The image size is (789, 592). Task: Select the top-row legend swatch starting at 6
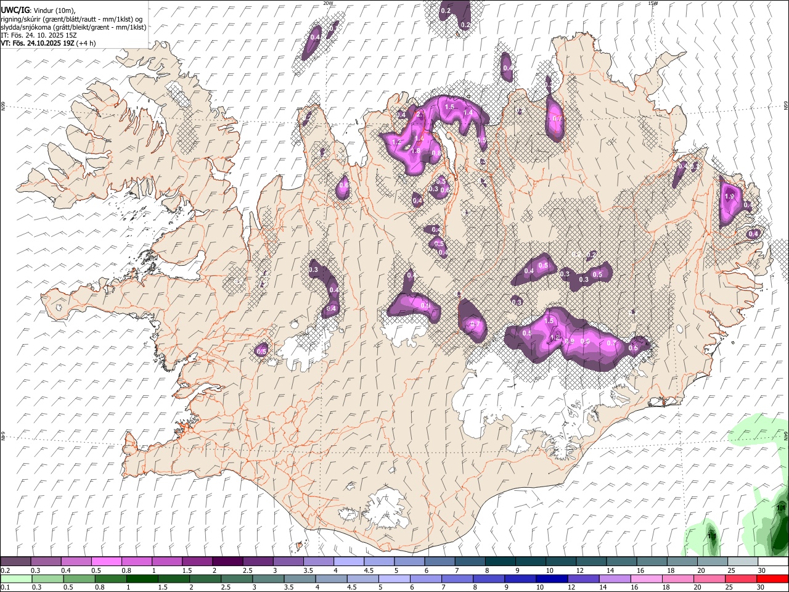click(439, 562)
